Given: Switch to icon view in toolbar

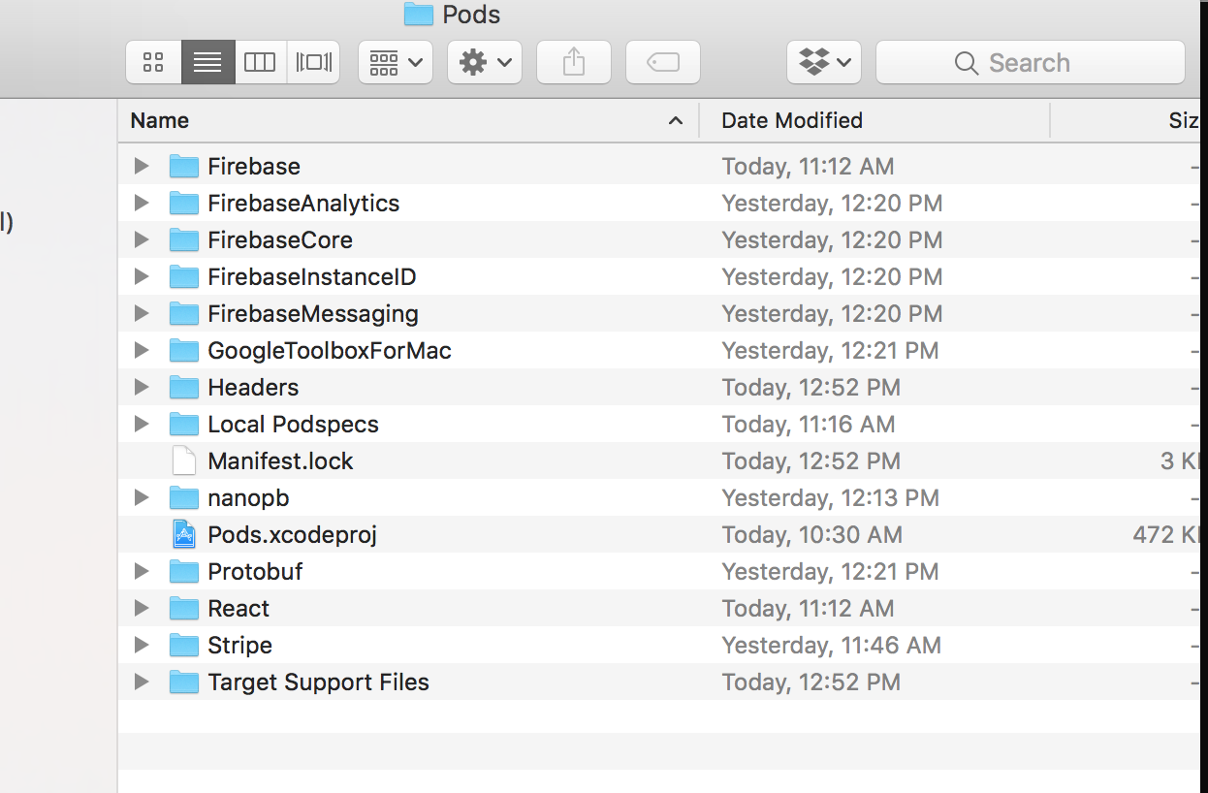Looking at the screenshot, I should pos(153,63).
